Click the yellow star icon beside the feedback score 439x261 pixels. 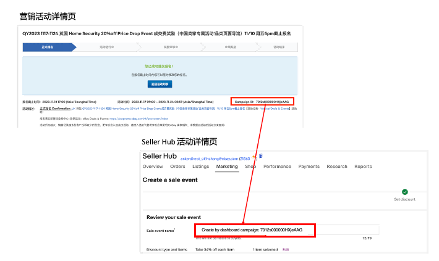pyautogui.click(x=254, y=157)
